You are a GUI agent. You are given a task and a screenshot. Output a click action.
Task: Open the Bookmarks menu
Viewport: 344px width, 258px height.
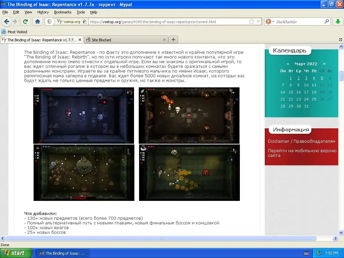point(62,12)
